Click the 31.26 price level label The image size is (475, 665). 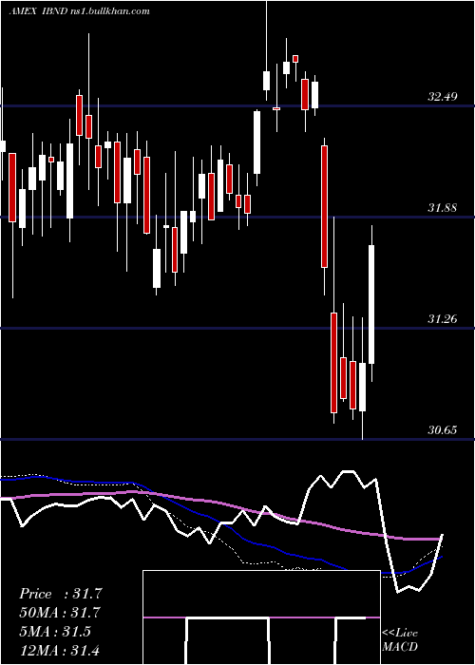(443, 319)
